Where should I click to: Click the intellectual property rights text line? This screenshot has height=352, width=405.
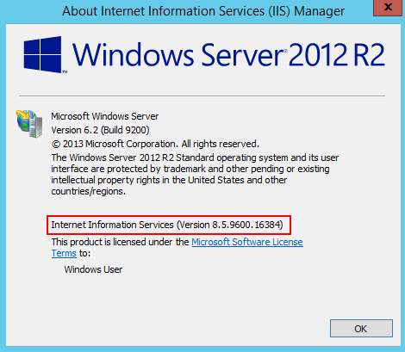coord(169,180)
